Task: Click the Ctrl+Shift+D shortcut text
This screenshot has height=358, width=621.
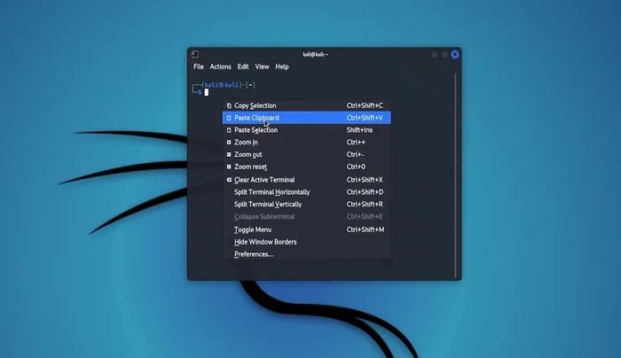Action: pos(366,192)
